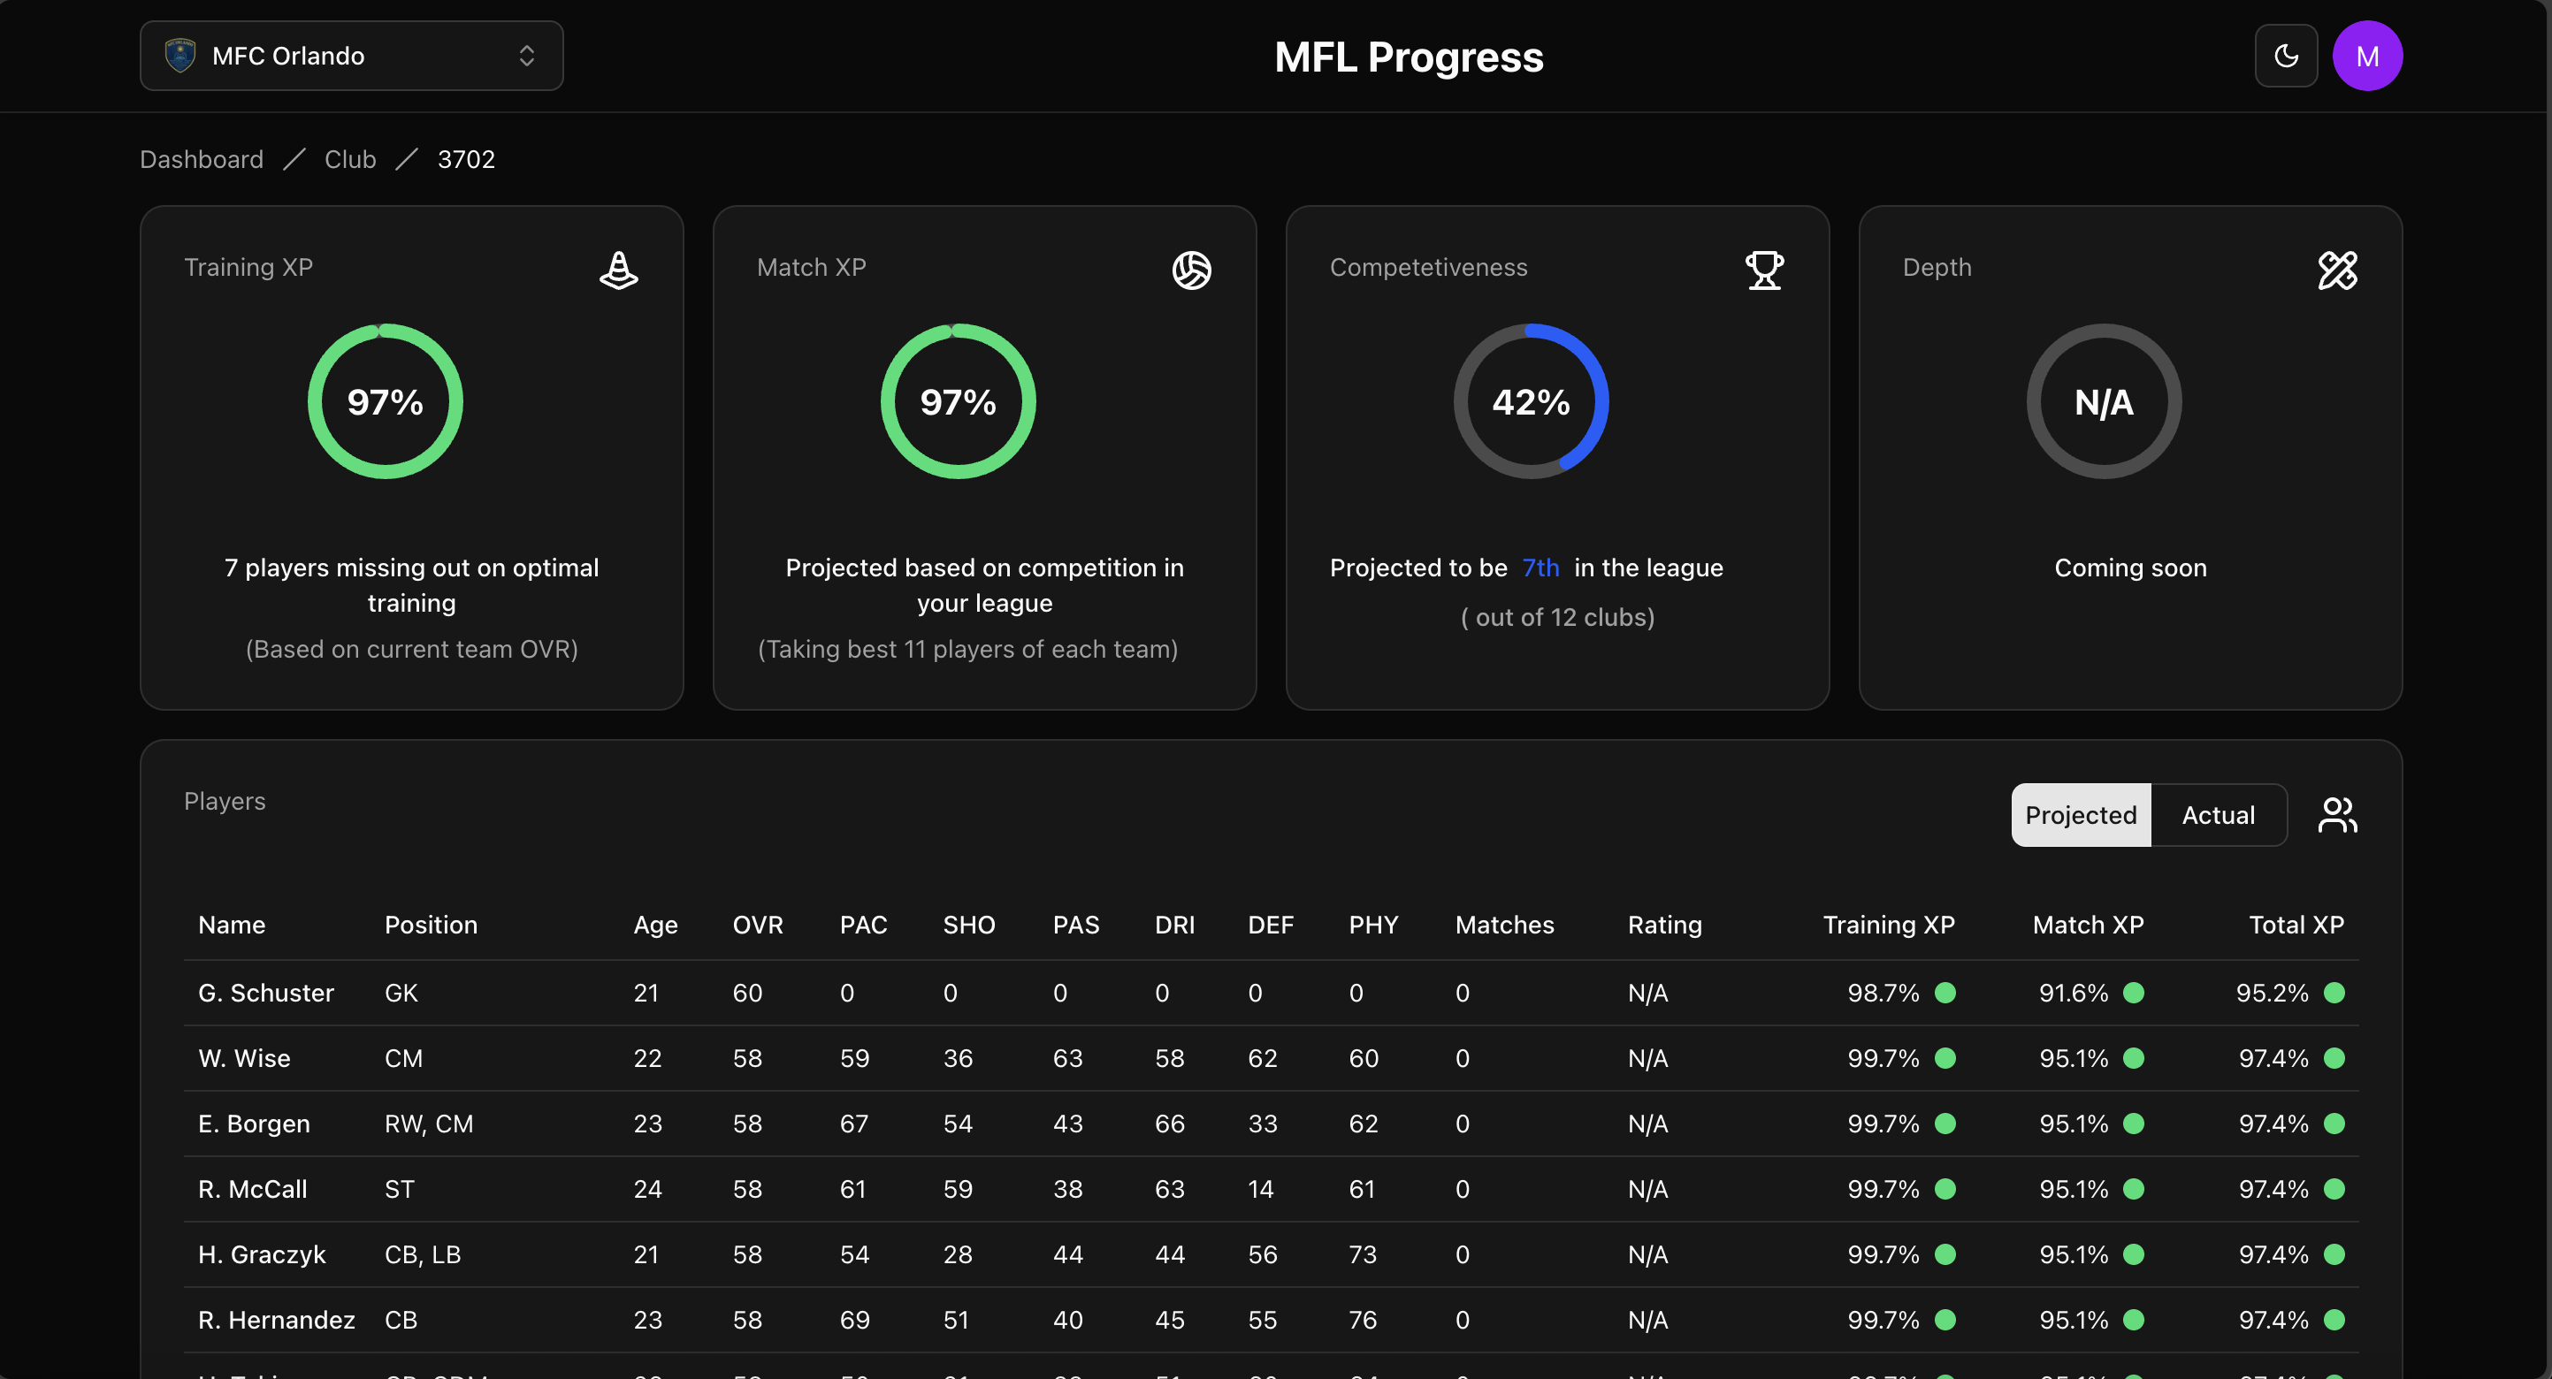Click the trophy icon on Competitiveness card

click(1764, 270)
